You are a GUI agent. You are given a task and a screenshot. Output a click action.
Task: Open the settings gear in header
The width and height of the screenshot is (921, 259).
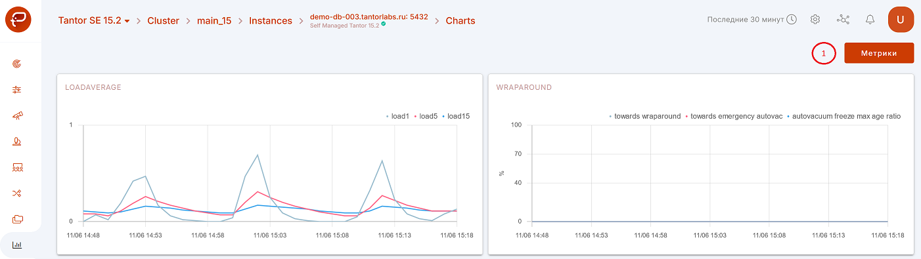(815, 20)
